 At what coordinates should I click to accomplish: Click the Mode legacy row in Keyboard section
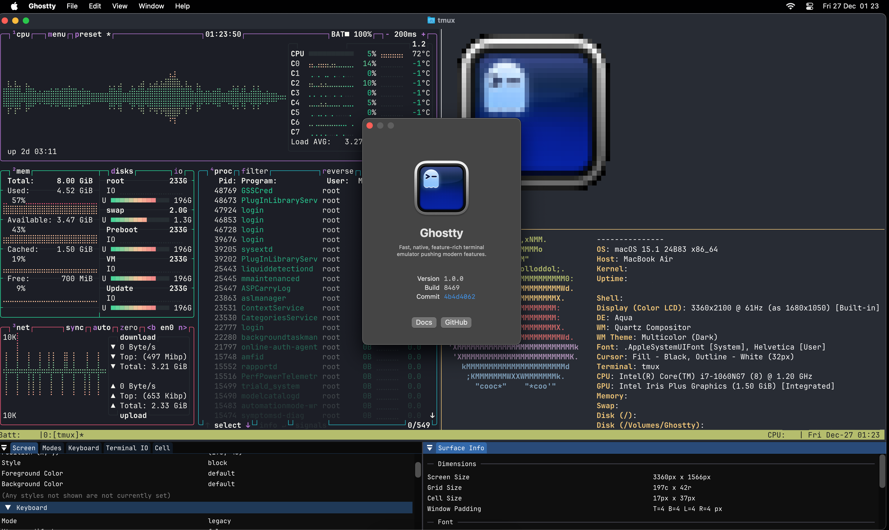[206, 521]
